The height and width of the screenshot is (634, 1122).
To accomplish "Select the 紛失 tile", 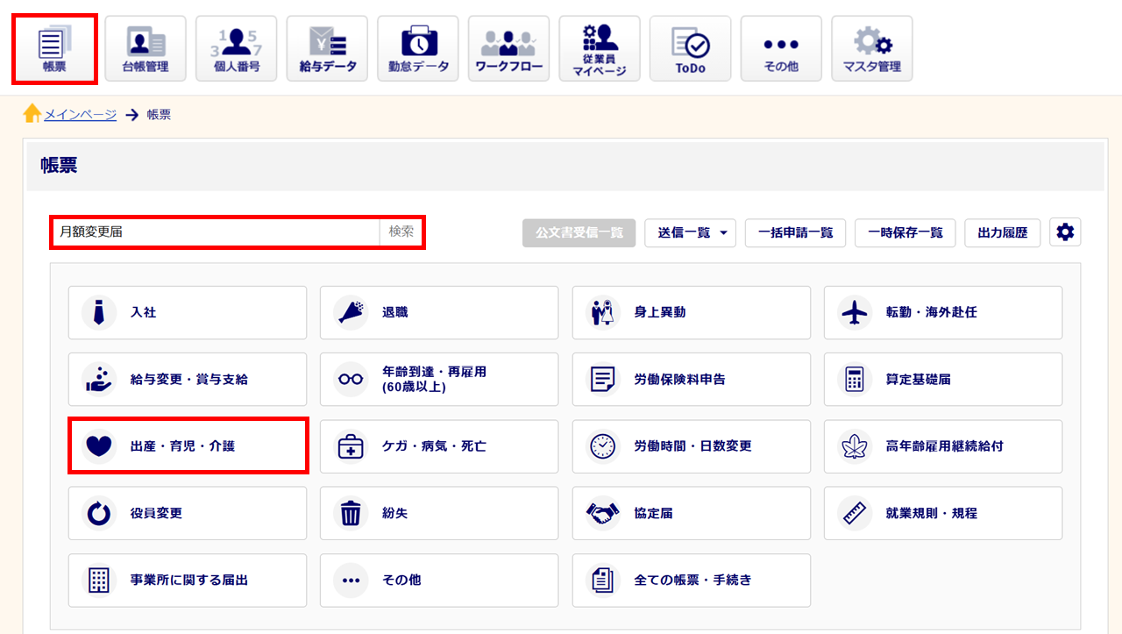I will [439, 513].
